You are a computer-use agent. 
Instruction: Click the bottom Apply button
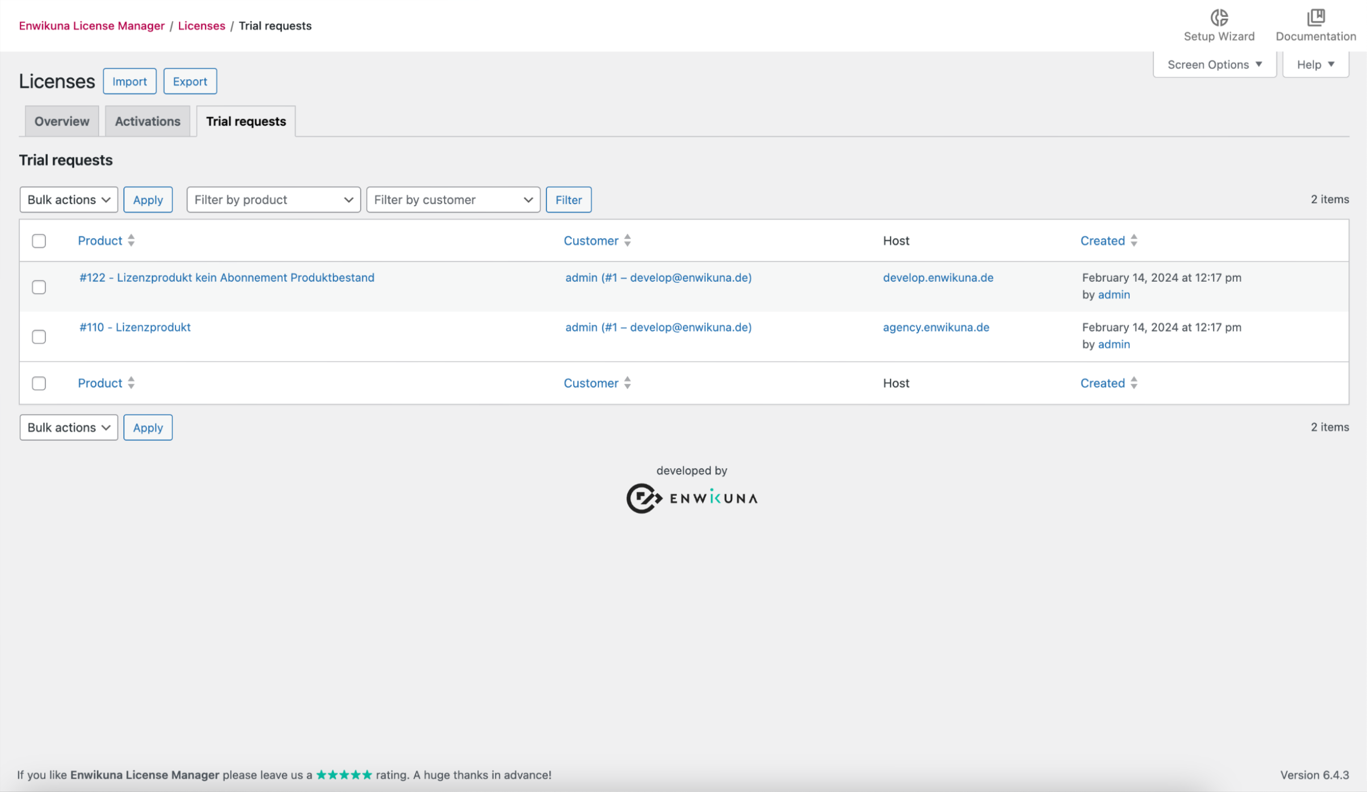coord(148,428)
